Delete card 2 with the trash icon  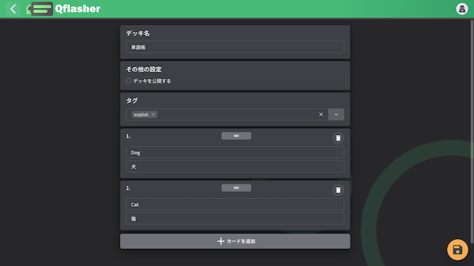point(339,190)
